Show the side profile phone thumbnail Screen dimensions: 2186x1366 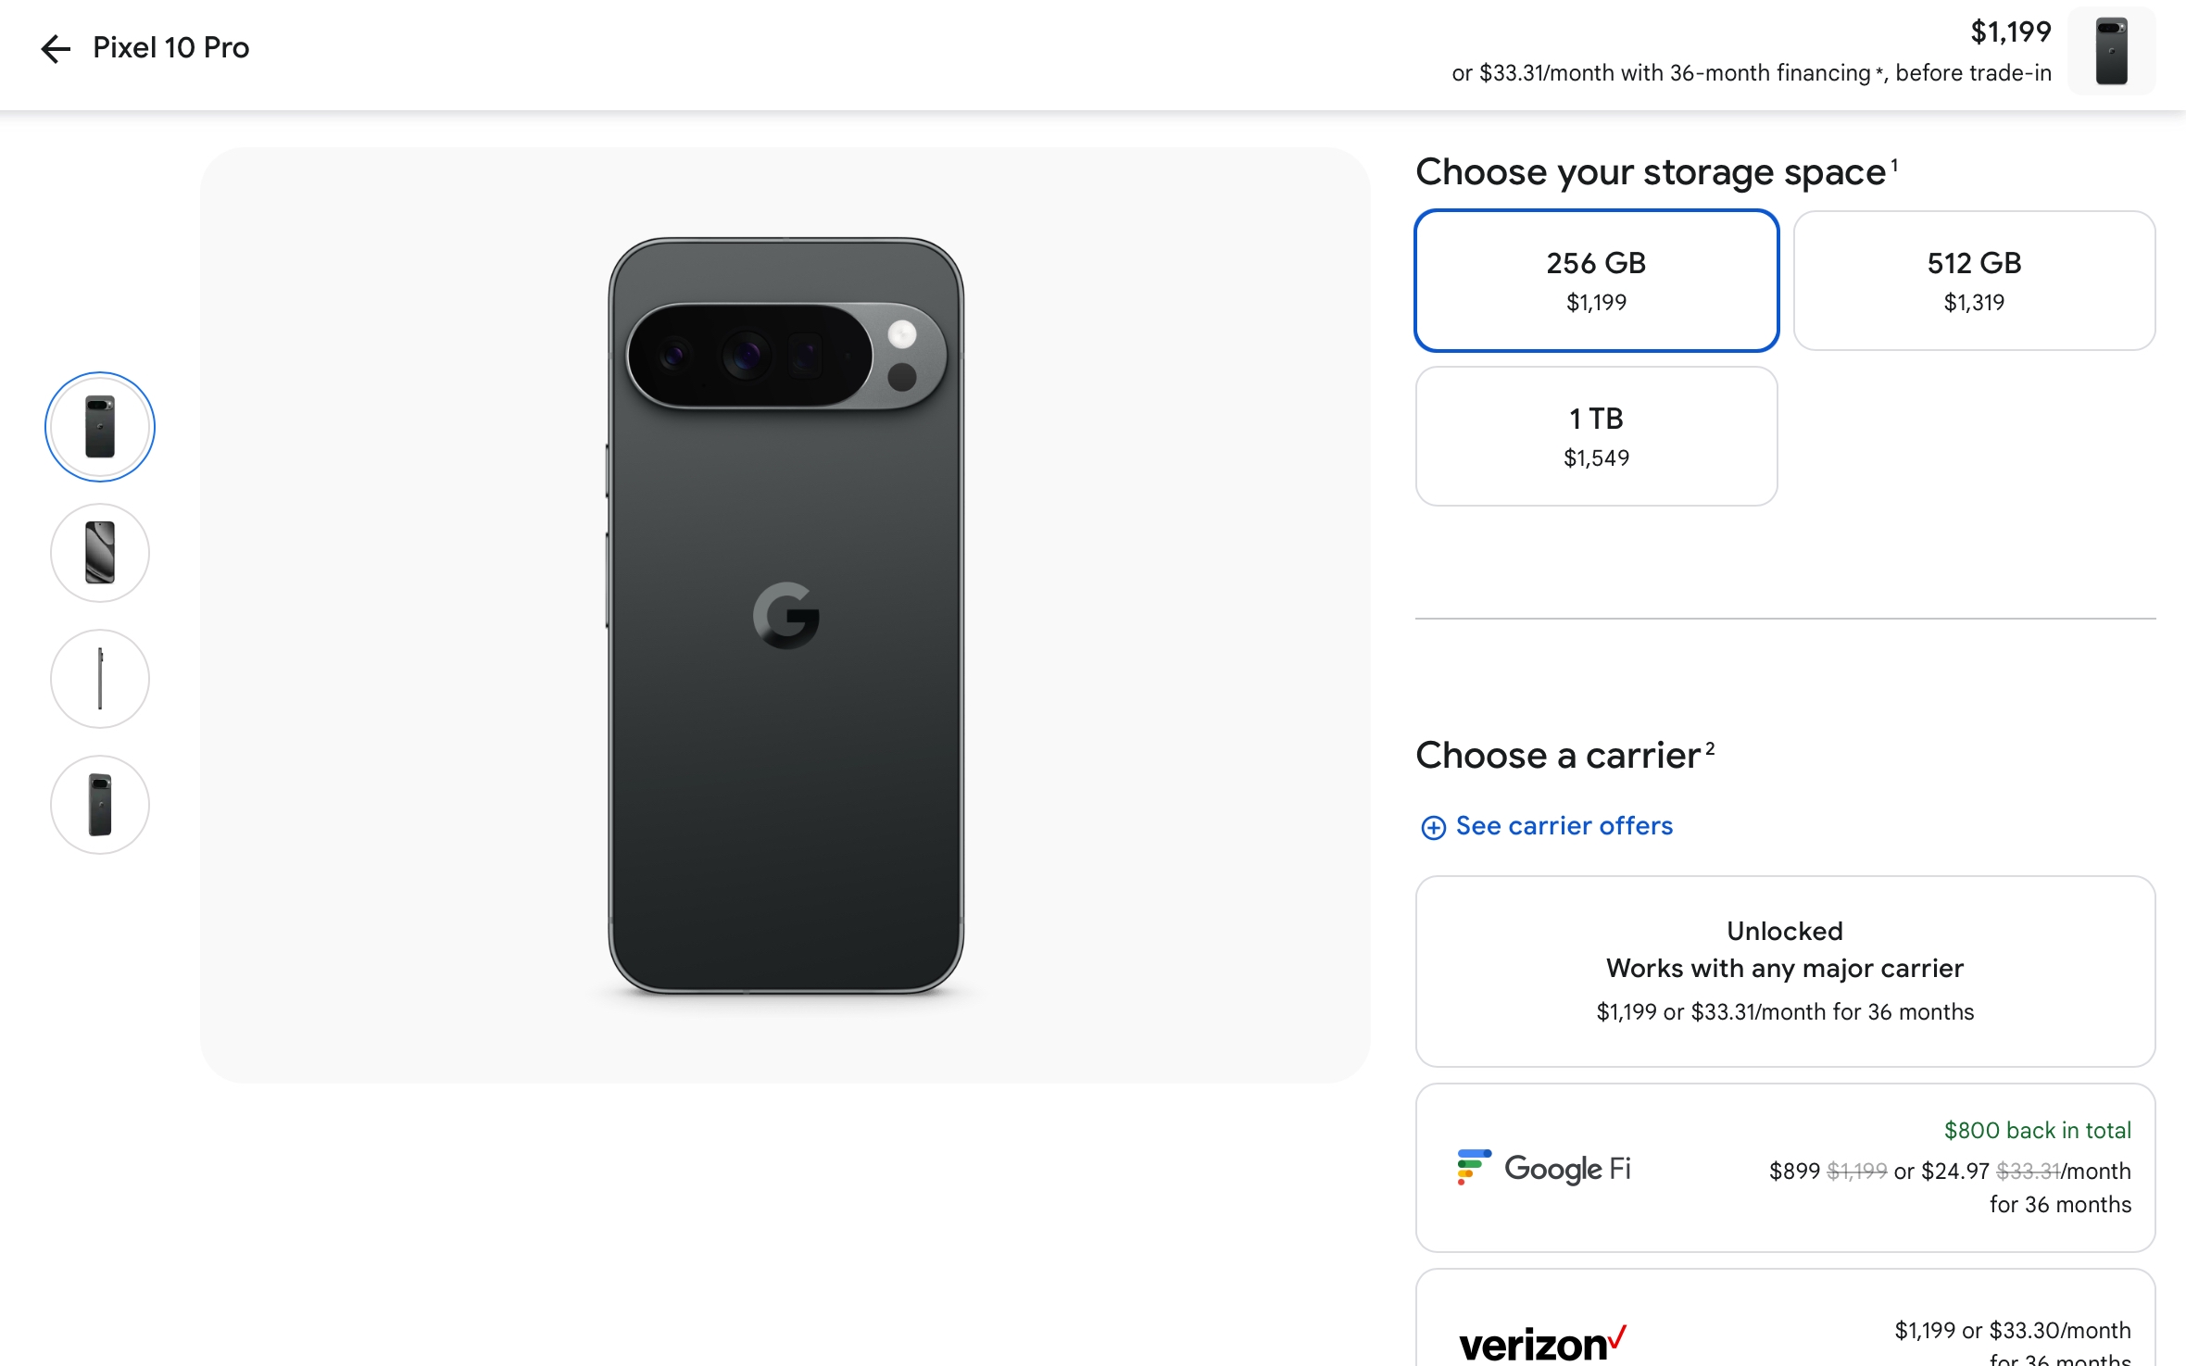click(100, 679)
